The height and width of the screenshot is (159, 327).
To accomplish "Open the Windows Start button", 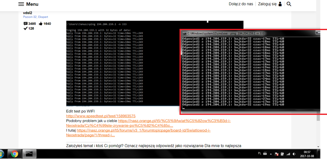I will [x=2, y=154].
